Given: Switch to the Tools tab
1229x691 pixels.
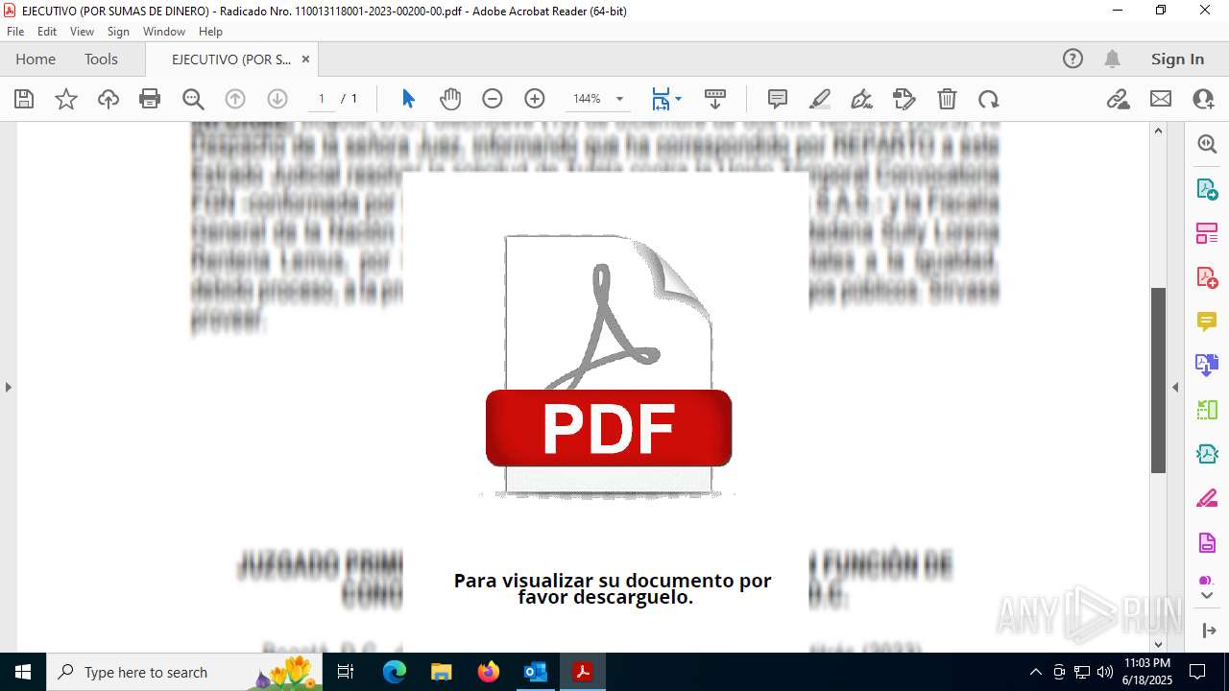Looking at the screenshot, I should [x=101, y=59].
